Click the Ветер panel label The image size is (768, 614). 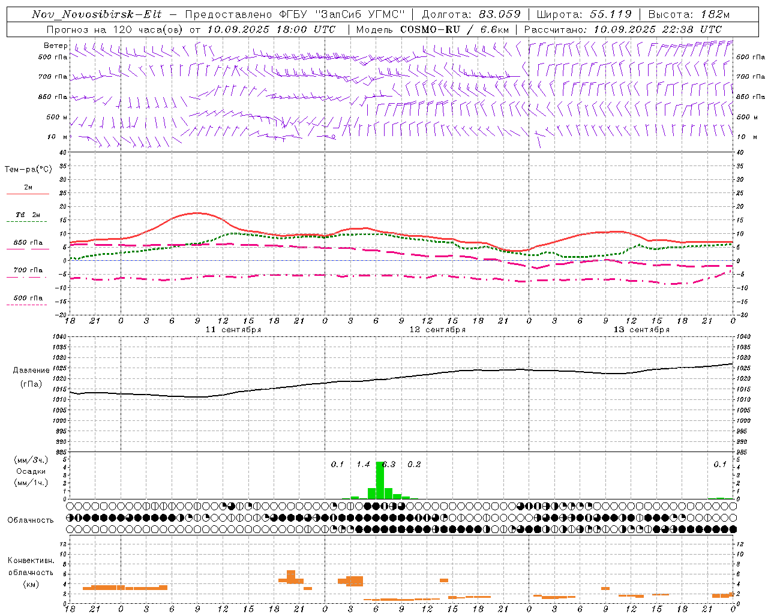click(x=55, y=46)
